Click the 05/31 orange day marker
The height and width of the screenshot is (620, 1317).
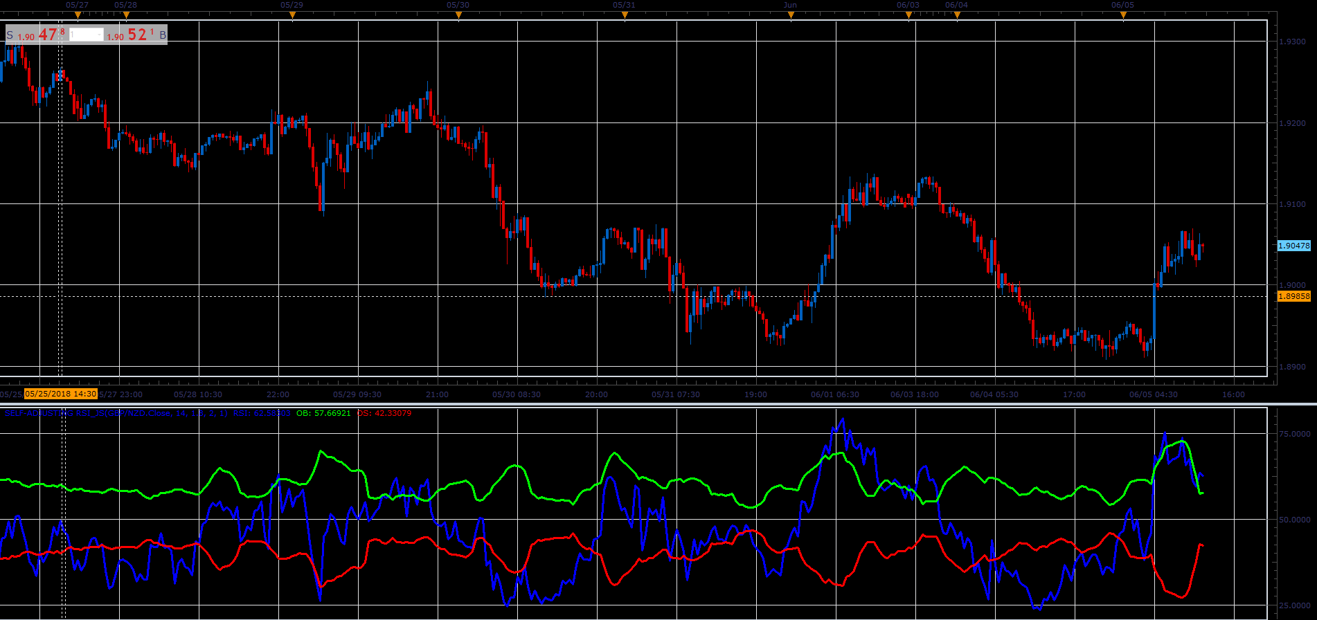(x=625, y=15)
